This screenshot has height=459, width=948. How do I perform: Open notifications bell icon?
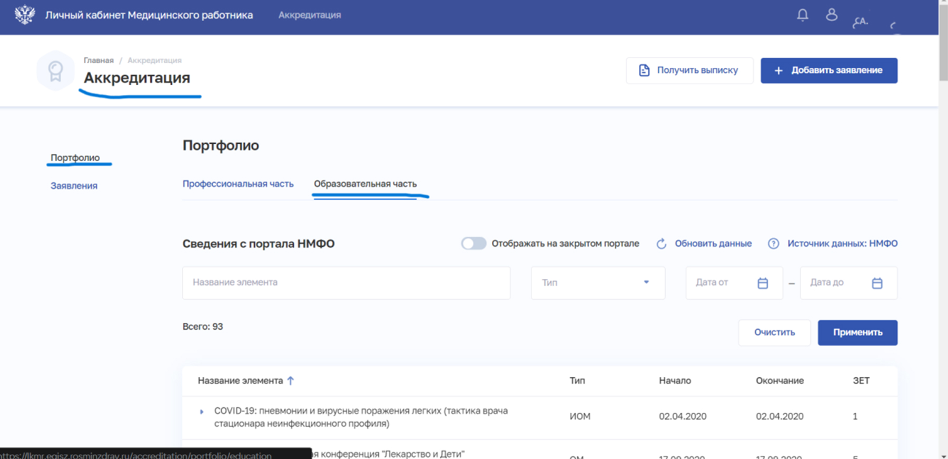click(x=802, y=15)
